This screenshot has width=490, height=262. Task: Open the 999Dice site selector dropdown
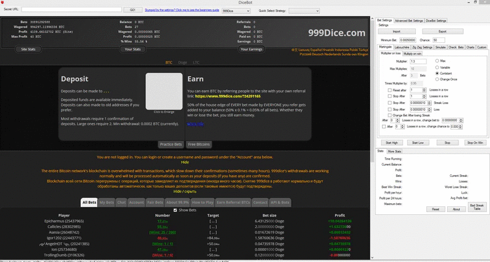(236, 10)
